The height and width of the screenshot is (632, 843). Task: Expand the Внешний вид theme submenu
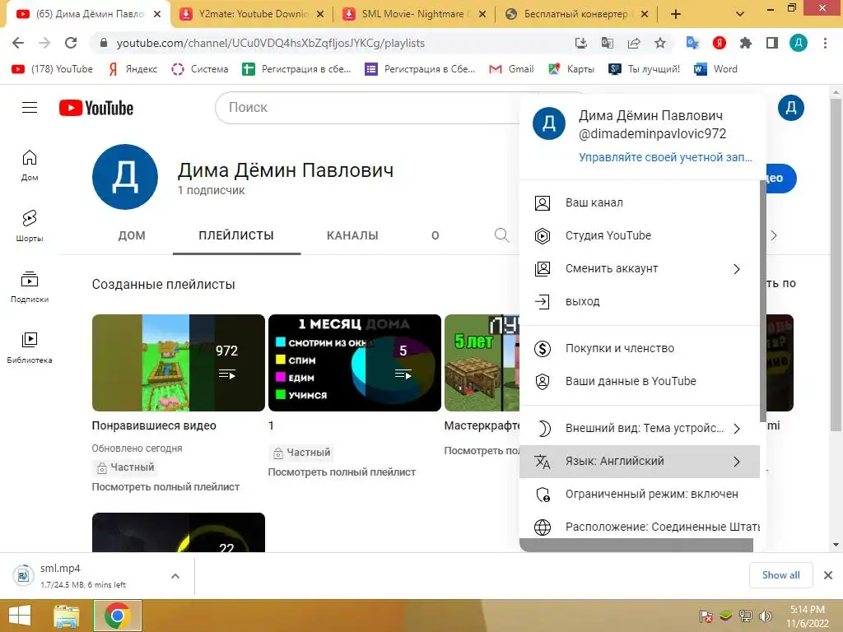[x=640, y=428]
